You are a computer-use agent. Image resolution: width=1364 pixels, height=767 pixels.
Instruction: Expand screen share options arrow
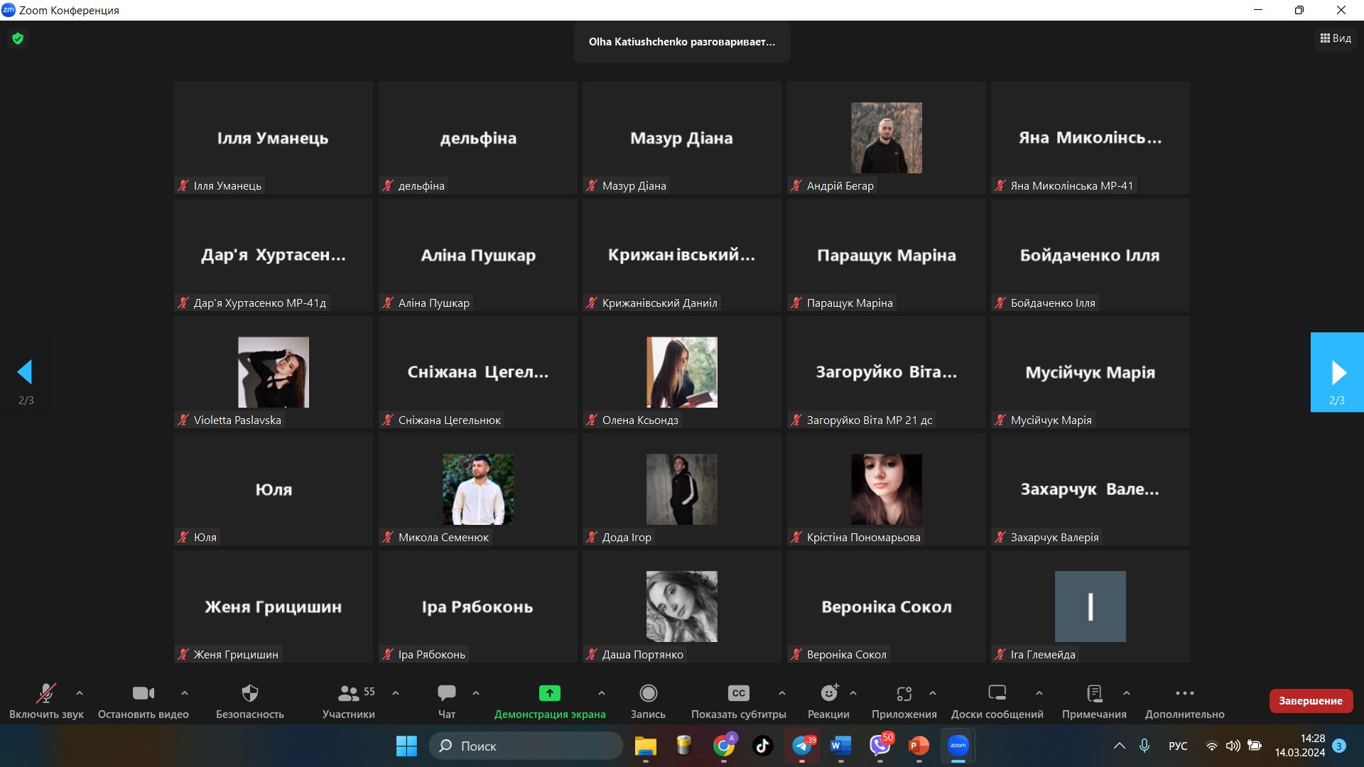pyautogui.click(x=602, y=692)
